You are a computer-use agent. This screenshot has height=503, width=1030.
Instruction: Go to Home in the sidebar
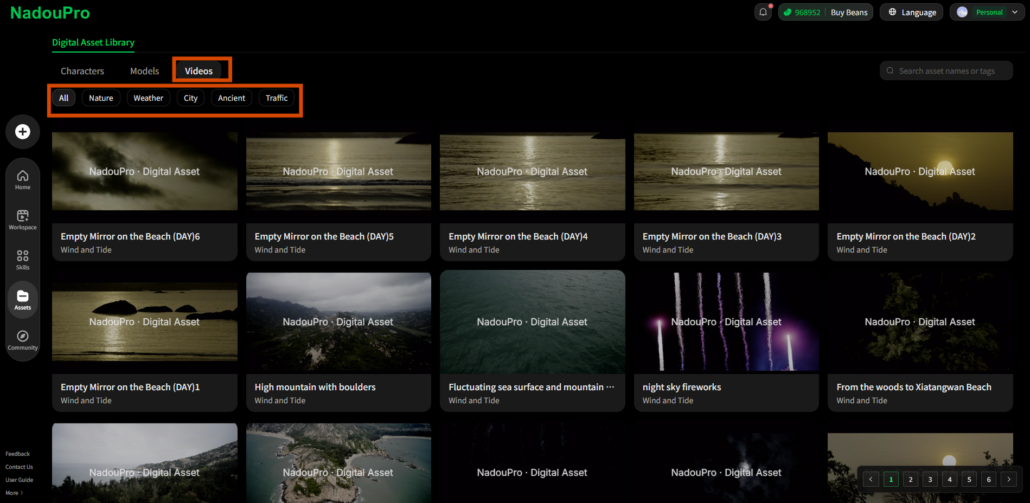(x=23, y=180)
